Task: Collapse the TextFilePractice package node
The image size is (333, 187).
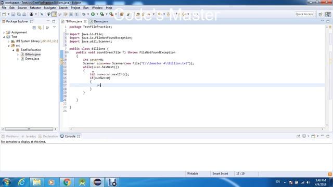Action: 13,50
